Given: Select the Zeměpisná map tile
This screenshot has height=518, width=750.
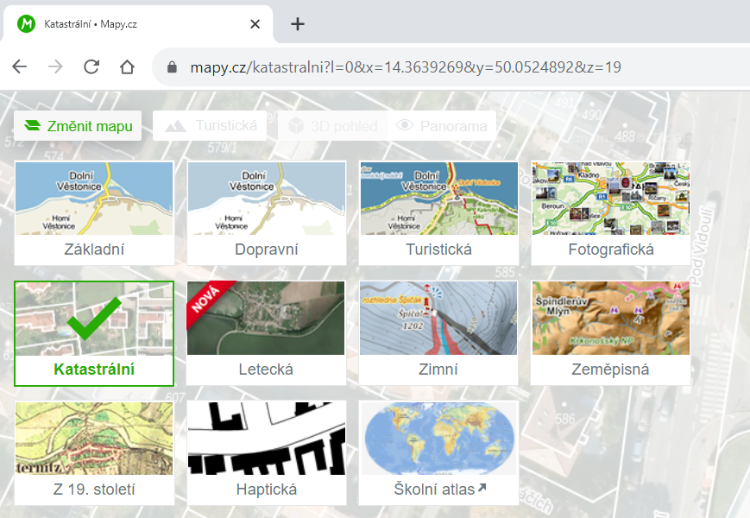Looking at the screenshot, I should [x=611, y=333].
